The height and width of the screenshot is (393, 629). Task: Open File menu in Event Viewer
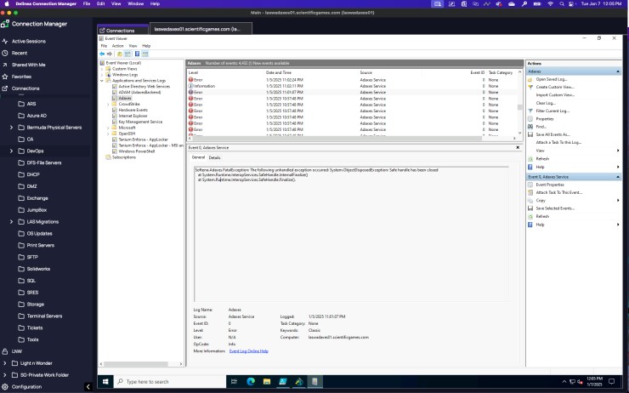104,46
